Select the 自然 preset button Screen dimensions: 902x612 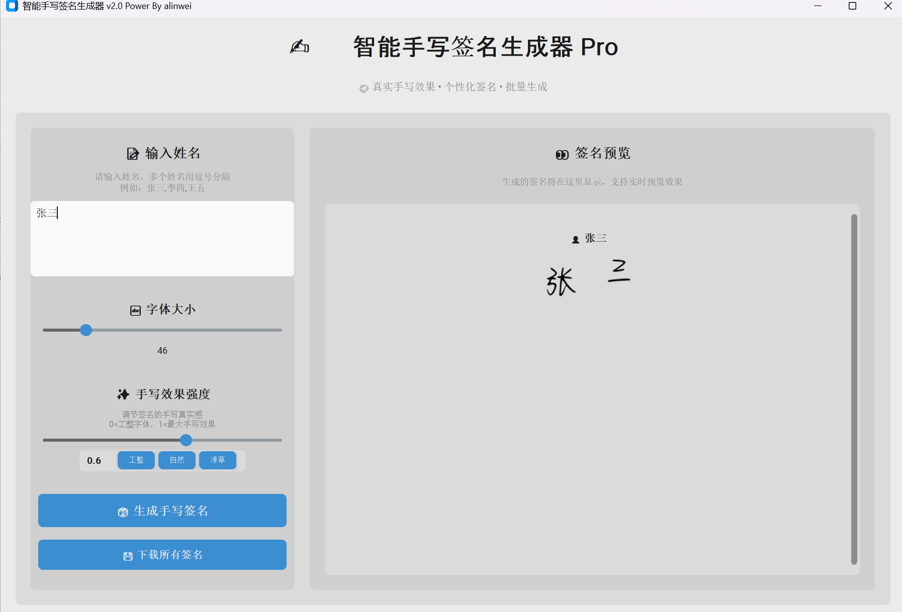coord(177,460)
